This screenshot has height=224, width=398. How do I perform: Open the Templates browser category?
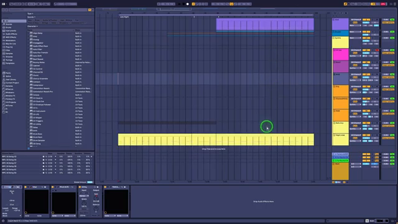pyautogui.click(x=10, y=63)
